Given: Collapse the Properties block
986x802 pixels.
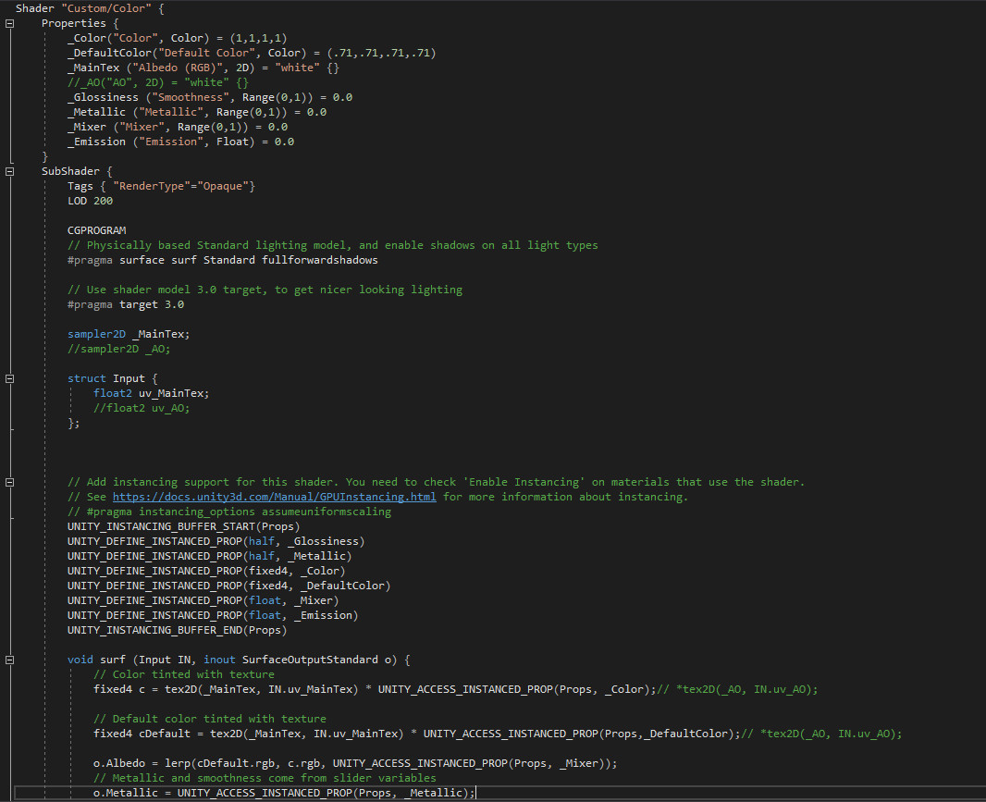Looking at the screenshot, I should 9,23.
